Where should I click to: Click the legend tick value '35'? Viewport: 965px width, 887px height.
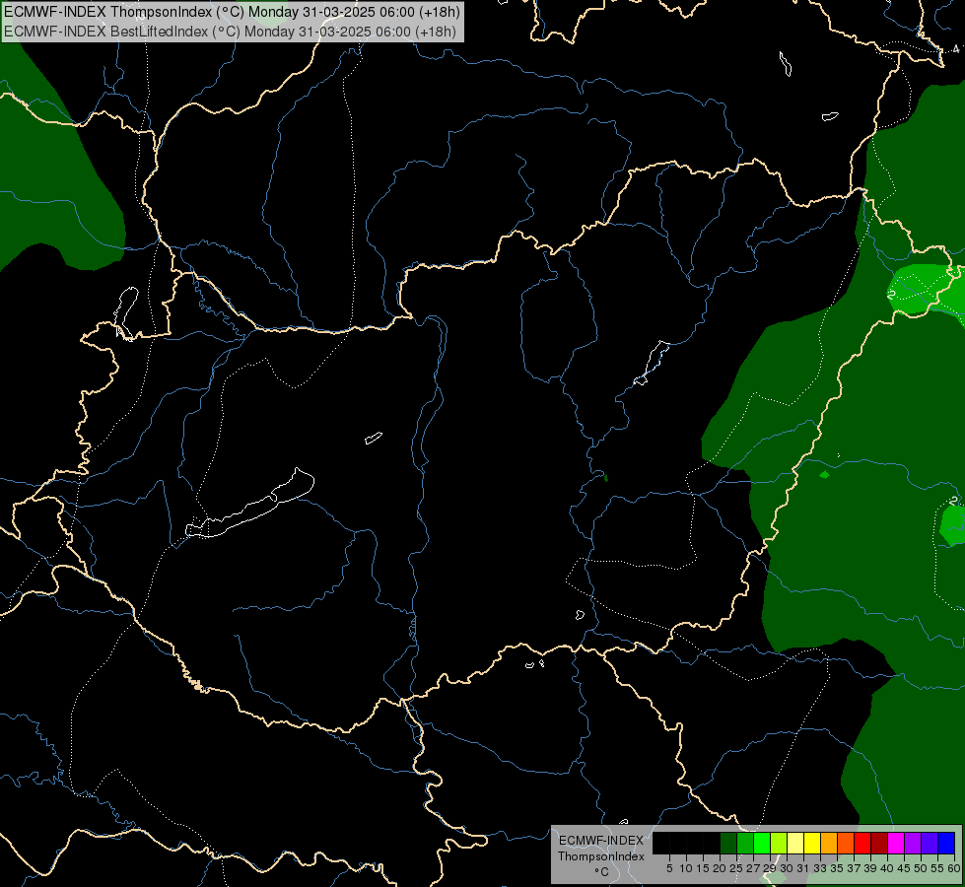(x=836, y=868)
